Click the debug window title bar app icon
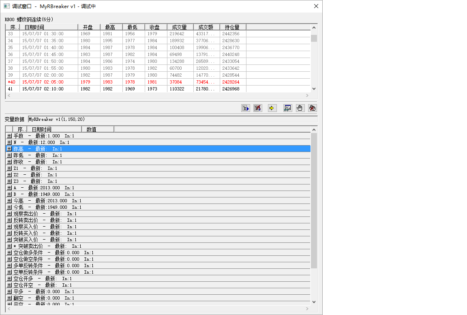Screen dimensions: 467x315 tap(6, 6)
